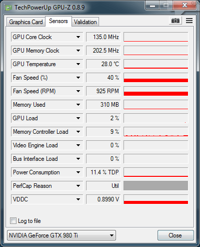
Task: Minimize the GPU-Z window
Action: [152, 6]
